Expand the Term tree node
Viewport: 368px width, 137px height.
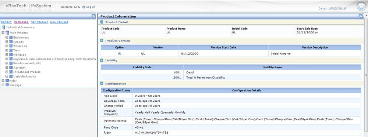coord(7,50)
